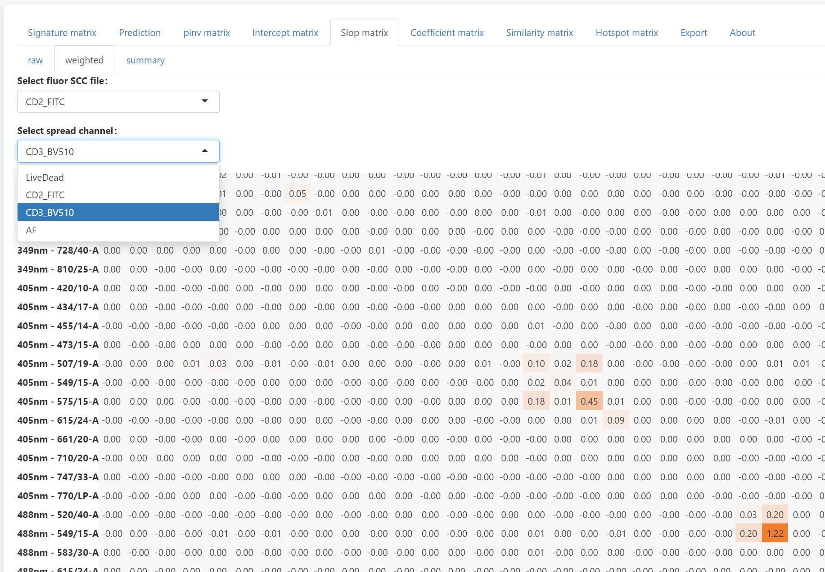This screenshot has width=825, height=572.
Task: Expand the fluor SCC file dropdown
Action: point(118,102)
